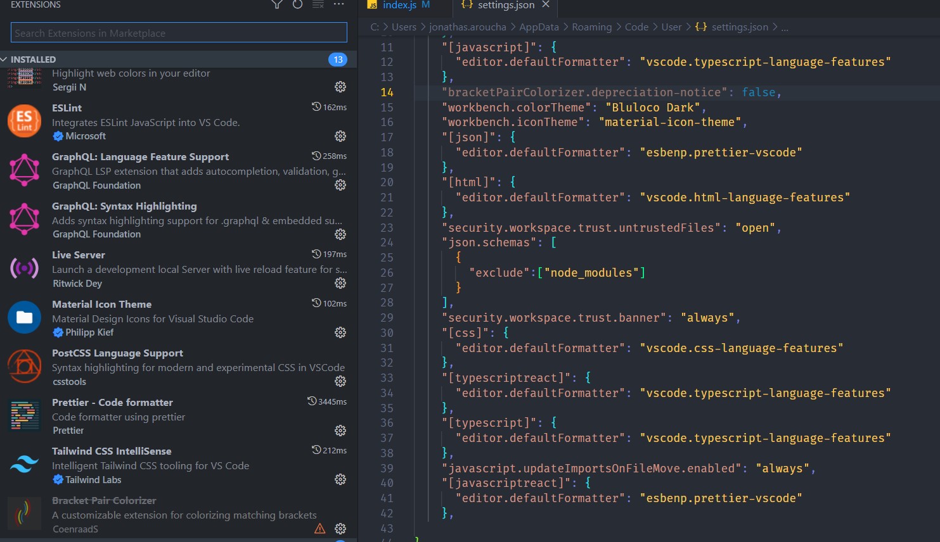The width and height of the screenshot is (940, 542).
Task: Click the Prettier extension logo
Action: pyautogui.click(x=25, y=415)
